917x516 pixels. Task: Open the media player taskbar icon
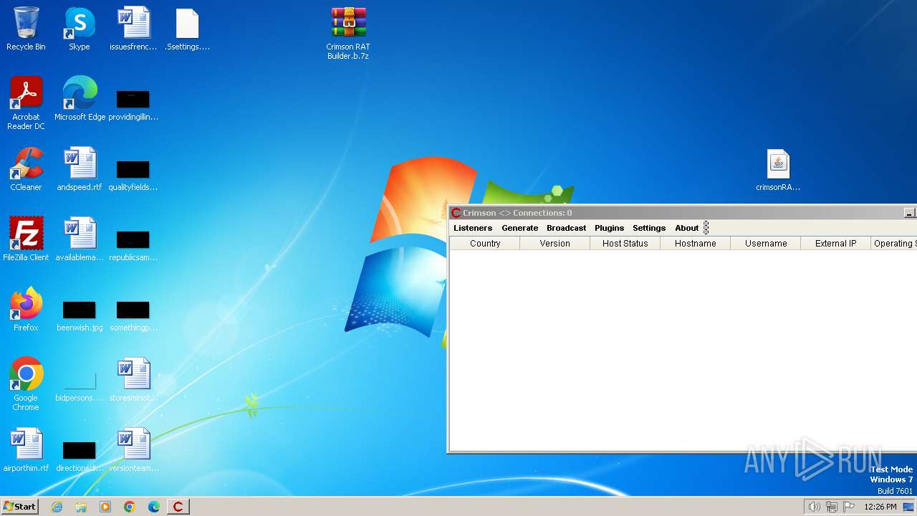tap(105, 507)
